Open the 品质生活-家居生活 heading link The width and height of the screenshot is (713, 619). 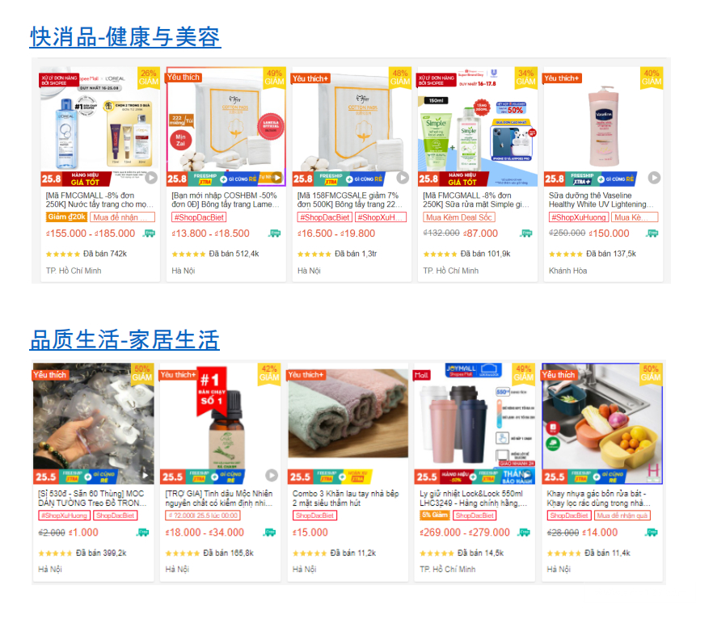coord(124,339)
